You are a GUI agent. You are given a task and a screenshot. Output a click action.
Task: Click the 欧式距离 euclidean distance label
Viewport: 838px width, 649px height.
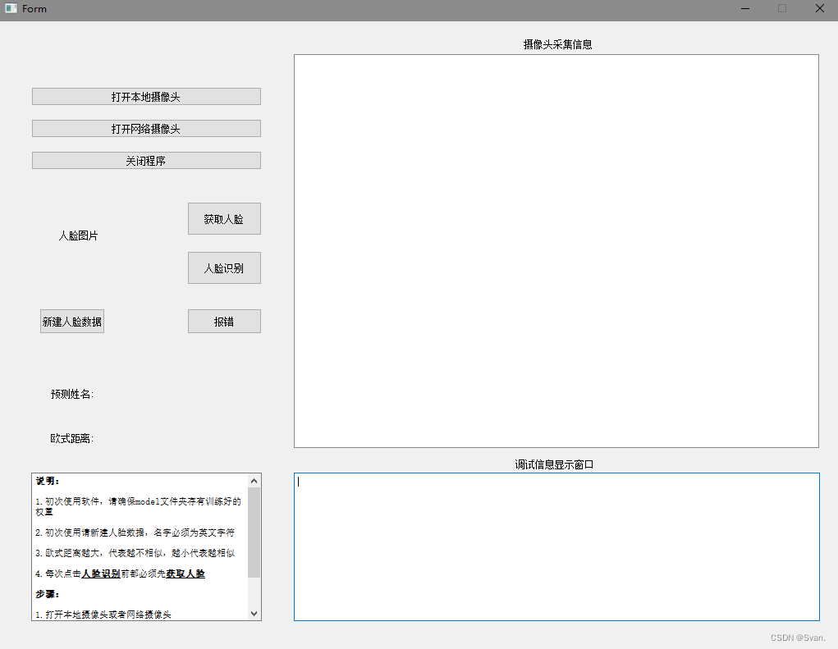click(x=71, y=439)
